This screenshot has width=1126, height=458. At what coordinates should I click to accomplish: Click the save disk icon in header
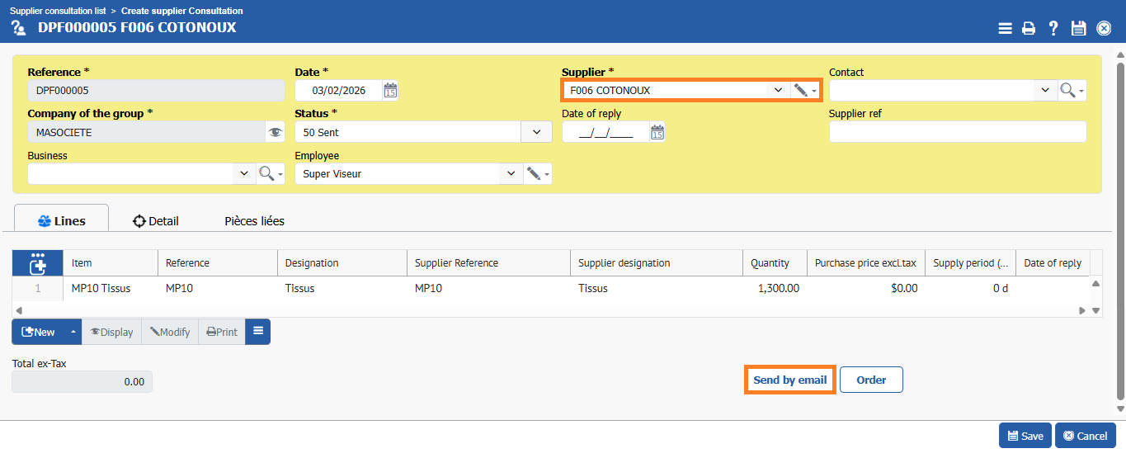click(x=1078, y=28)
